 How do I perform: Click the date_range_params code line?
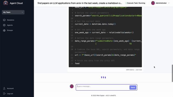pyautogui.click(x=108, y=41)
